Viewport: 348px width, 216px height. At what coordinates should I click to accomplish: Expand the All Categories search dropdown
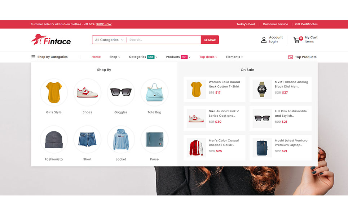pyautogui.click(x=109, y=40)
